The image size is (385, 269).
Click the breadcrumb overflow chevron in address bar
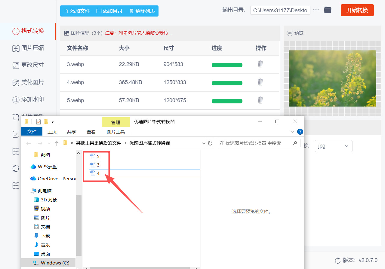click(x=72, y=143)
